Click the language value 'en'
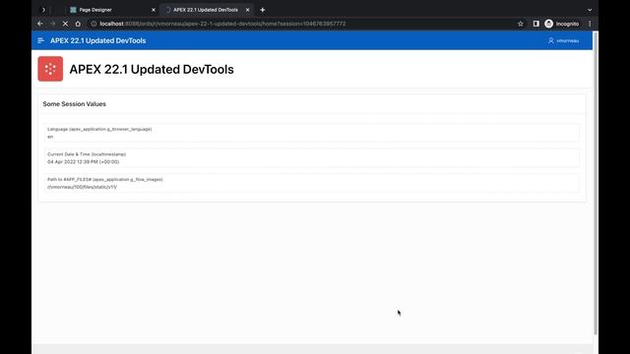This screenshot has height=354, width=630. tap(50, 137)
